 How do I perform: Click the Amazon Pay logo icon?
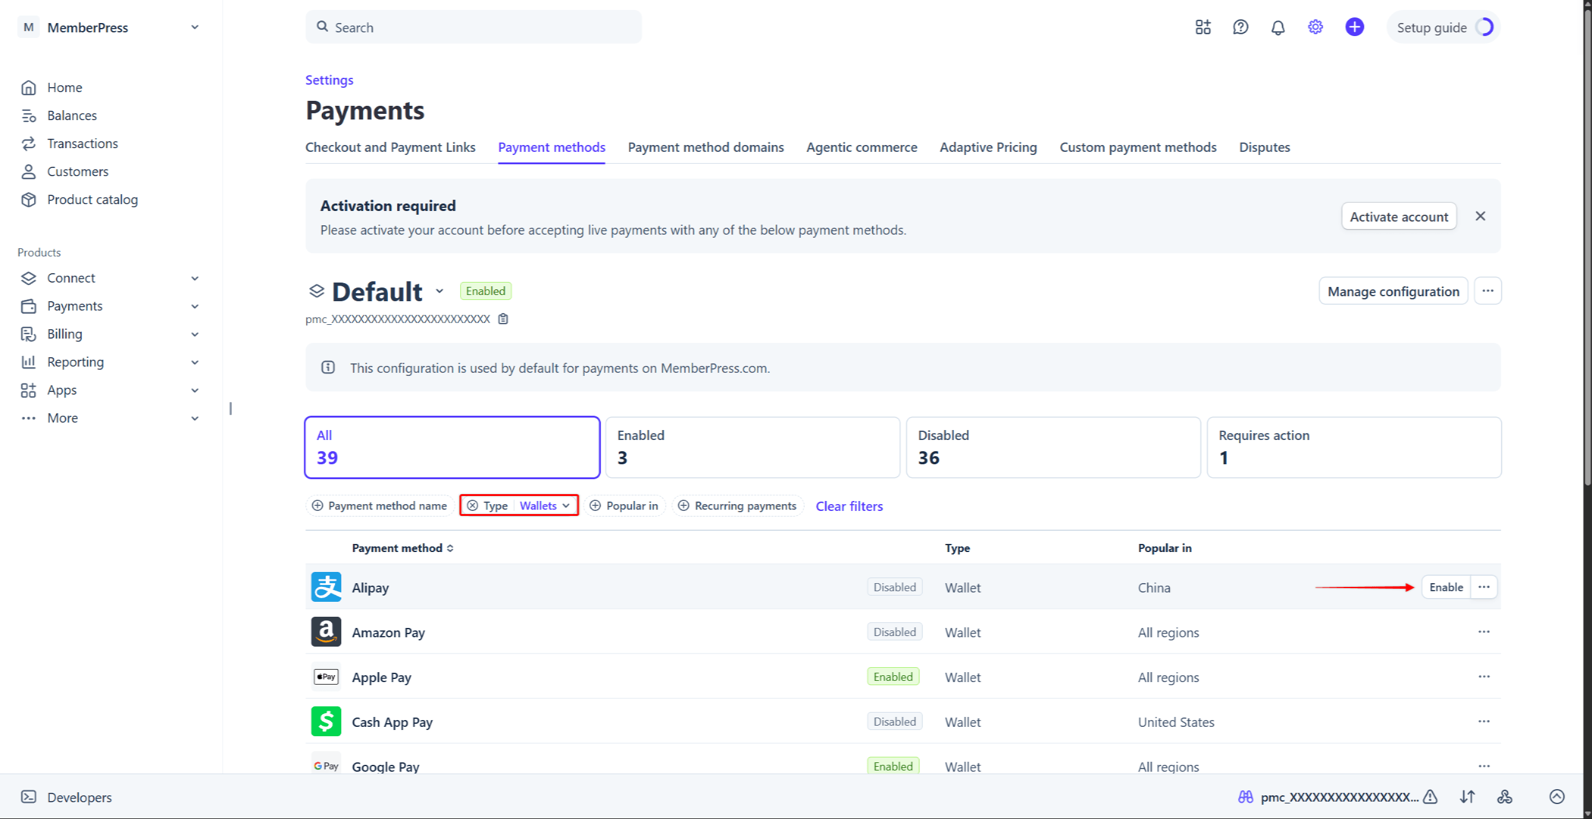[326, 632]
